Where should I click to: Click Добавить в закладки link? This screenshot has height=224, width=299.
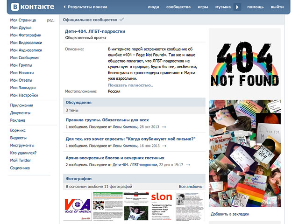(230, 214)
